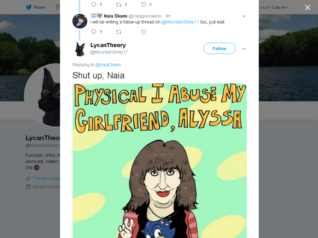
Task: Open the Physical Abuse cartoon image
Action: [x=160, y=161]
